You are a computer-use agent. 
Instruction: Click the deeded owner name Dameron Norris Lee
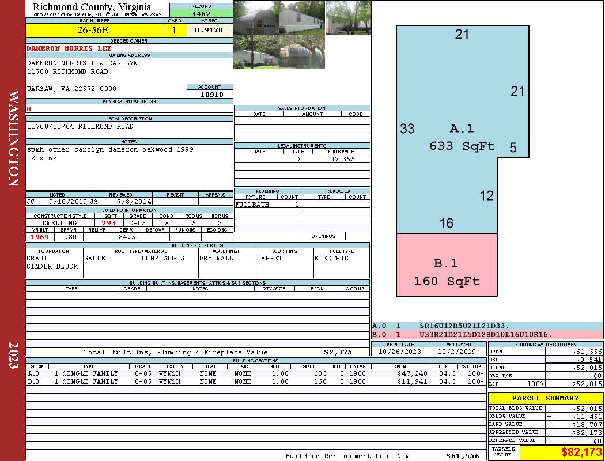click(69, 48)
